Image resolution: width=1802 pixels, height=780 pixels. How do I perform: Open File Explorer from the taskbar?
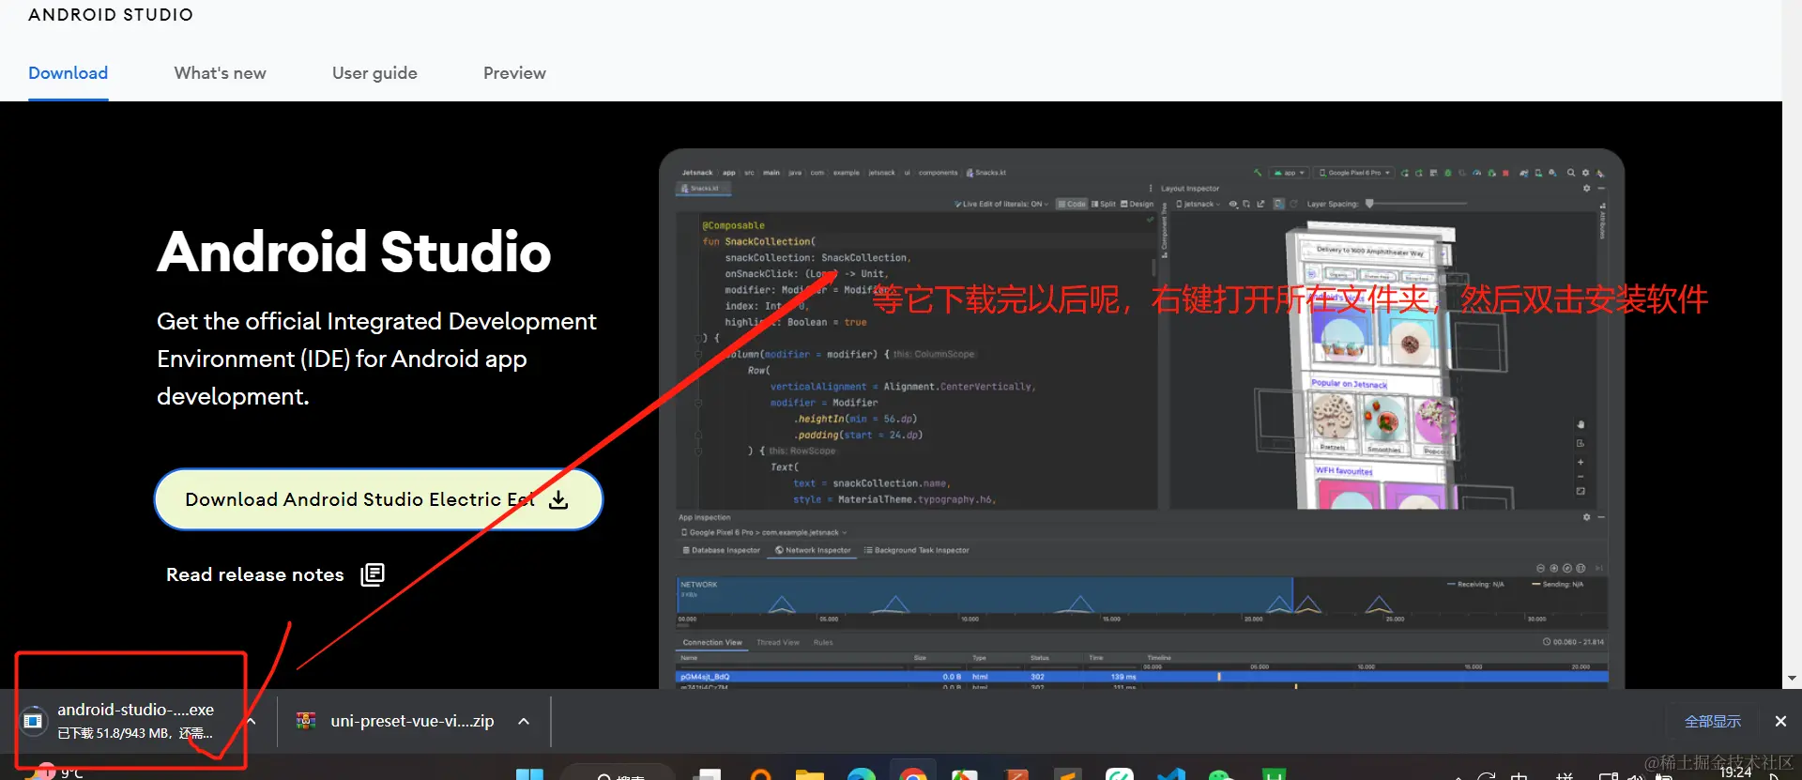pos(809,773)
